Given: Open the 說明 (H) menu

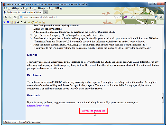Looking at the screenshot, I should (x=59, y=8).
